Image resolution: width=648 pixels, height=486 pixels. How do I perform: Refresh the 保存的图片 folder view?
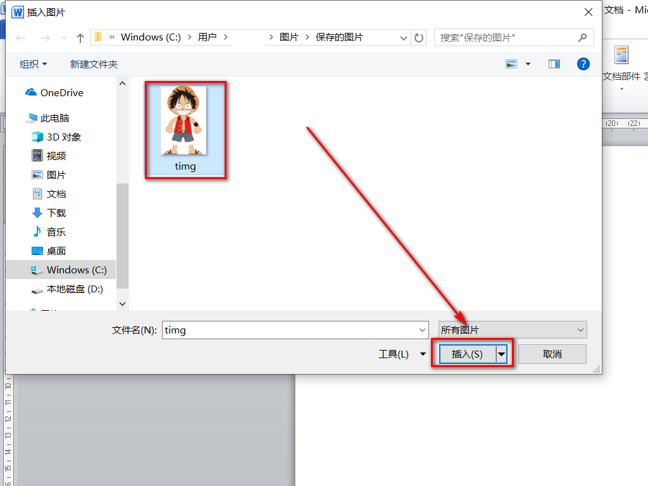419,37
